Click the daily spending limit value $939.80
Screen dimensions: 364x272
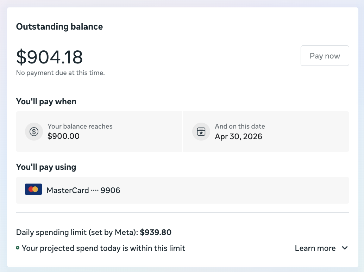click(x=156, y=232)
